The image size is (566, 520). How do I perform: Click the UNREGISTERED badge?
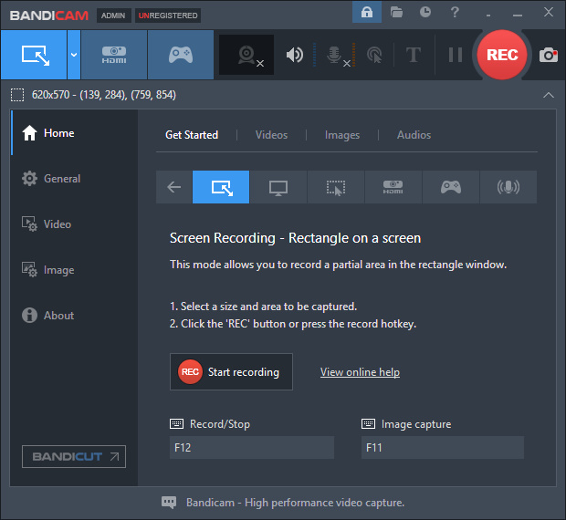[x=168, y=16]
